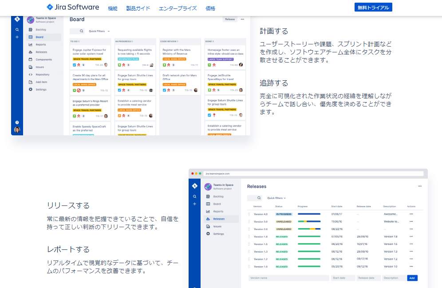Expand the Quick Filters dropdown on the Board screenshot
This screenshot has height=288, width=442.
pyautogui.click(x=99, y=31)
